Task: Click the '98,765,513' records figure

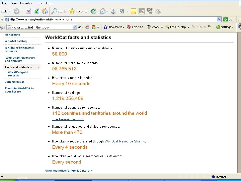Action: (x=64, y=68)
